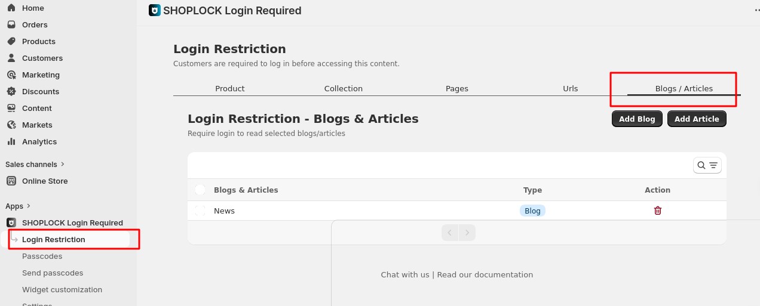This screenshot has height=306, width=760.
Task: Toggle the select-all checkbox in table header
Action: pos(200,190)
